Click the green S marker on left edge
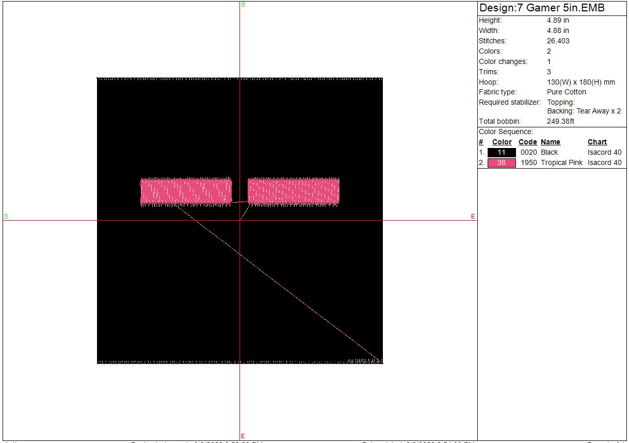Screen dimensions: 629x443 [x=6, y=217]
